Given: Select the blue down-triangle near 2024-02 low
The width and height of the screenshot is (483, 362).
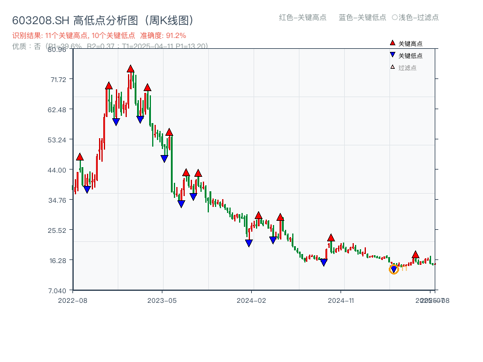Looking at the screenshot, I should coord(249,242).
